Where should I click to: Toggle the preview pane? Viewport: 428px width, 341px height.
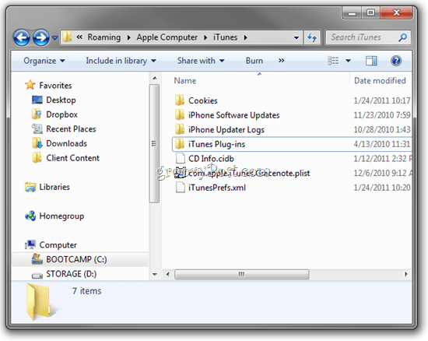click(371, 61)
